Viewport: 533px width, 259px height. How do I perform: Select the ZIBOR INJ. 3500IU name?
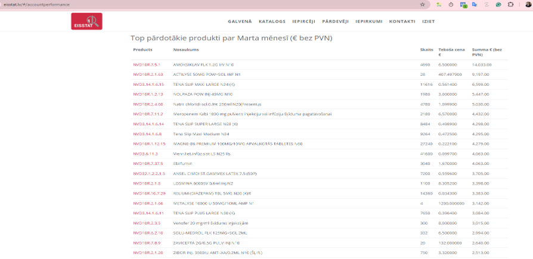[218, 253]
